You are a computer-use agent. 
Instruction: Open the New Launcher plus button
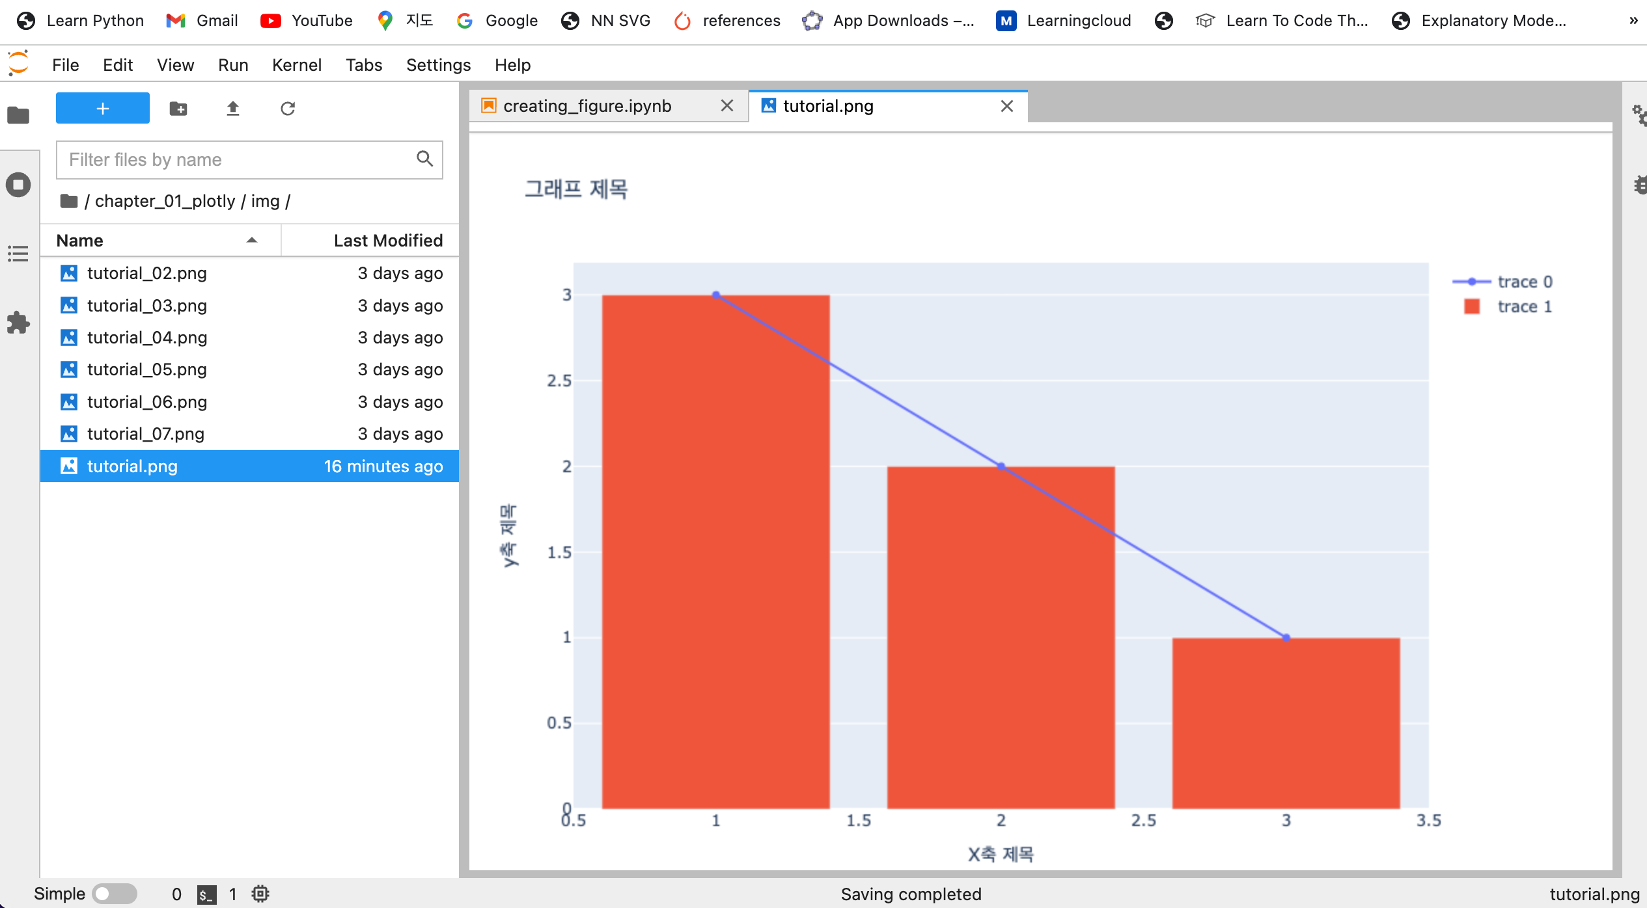(102, 108)
